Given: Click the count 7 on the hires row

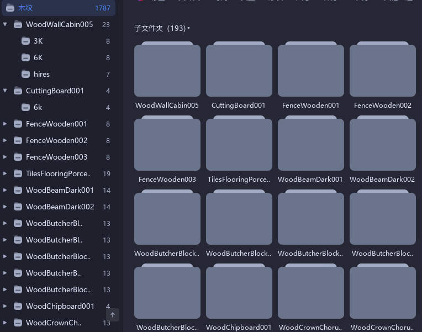Looking at the screenshot, I should pyautogui.click(x=108, y=75).
